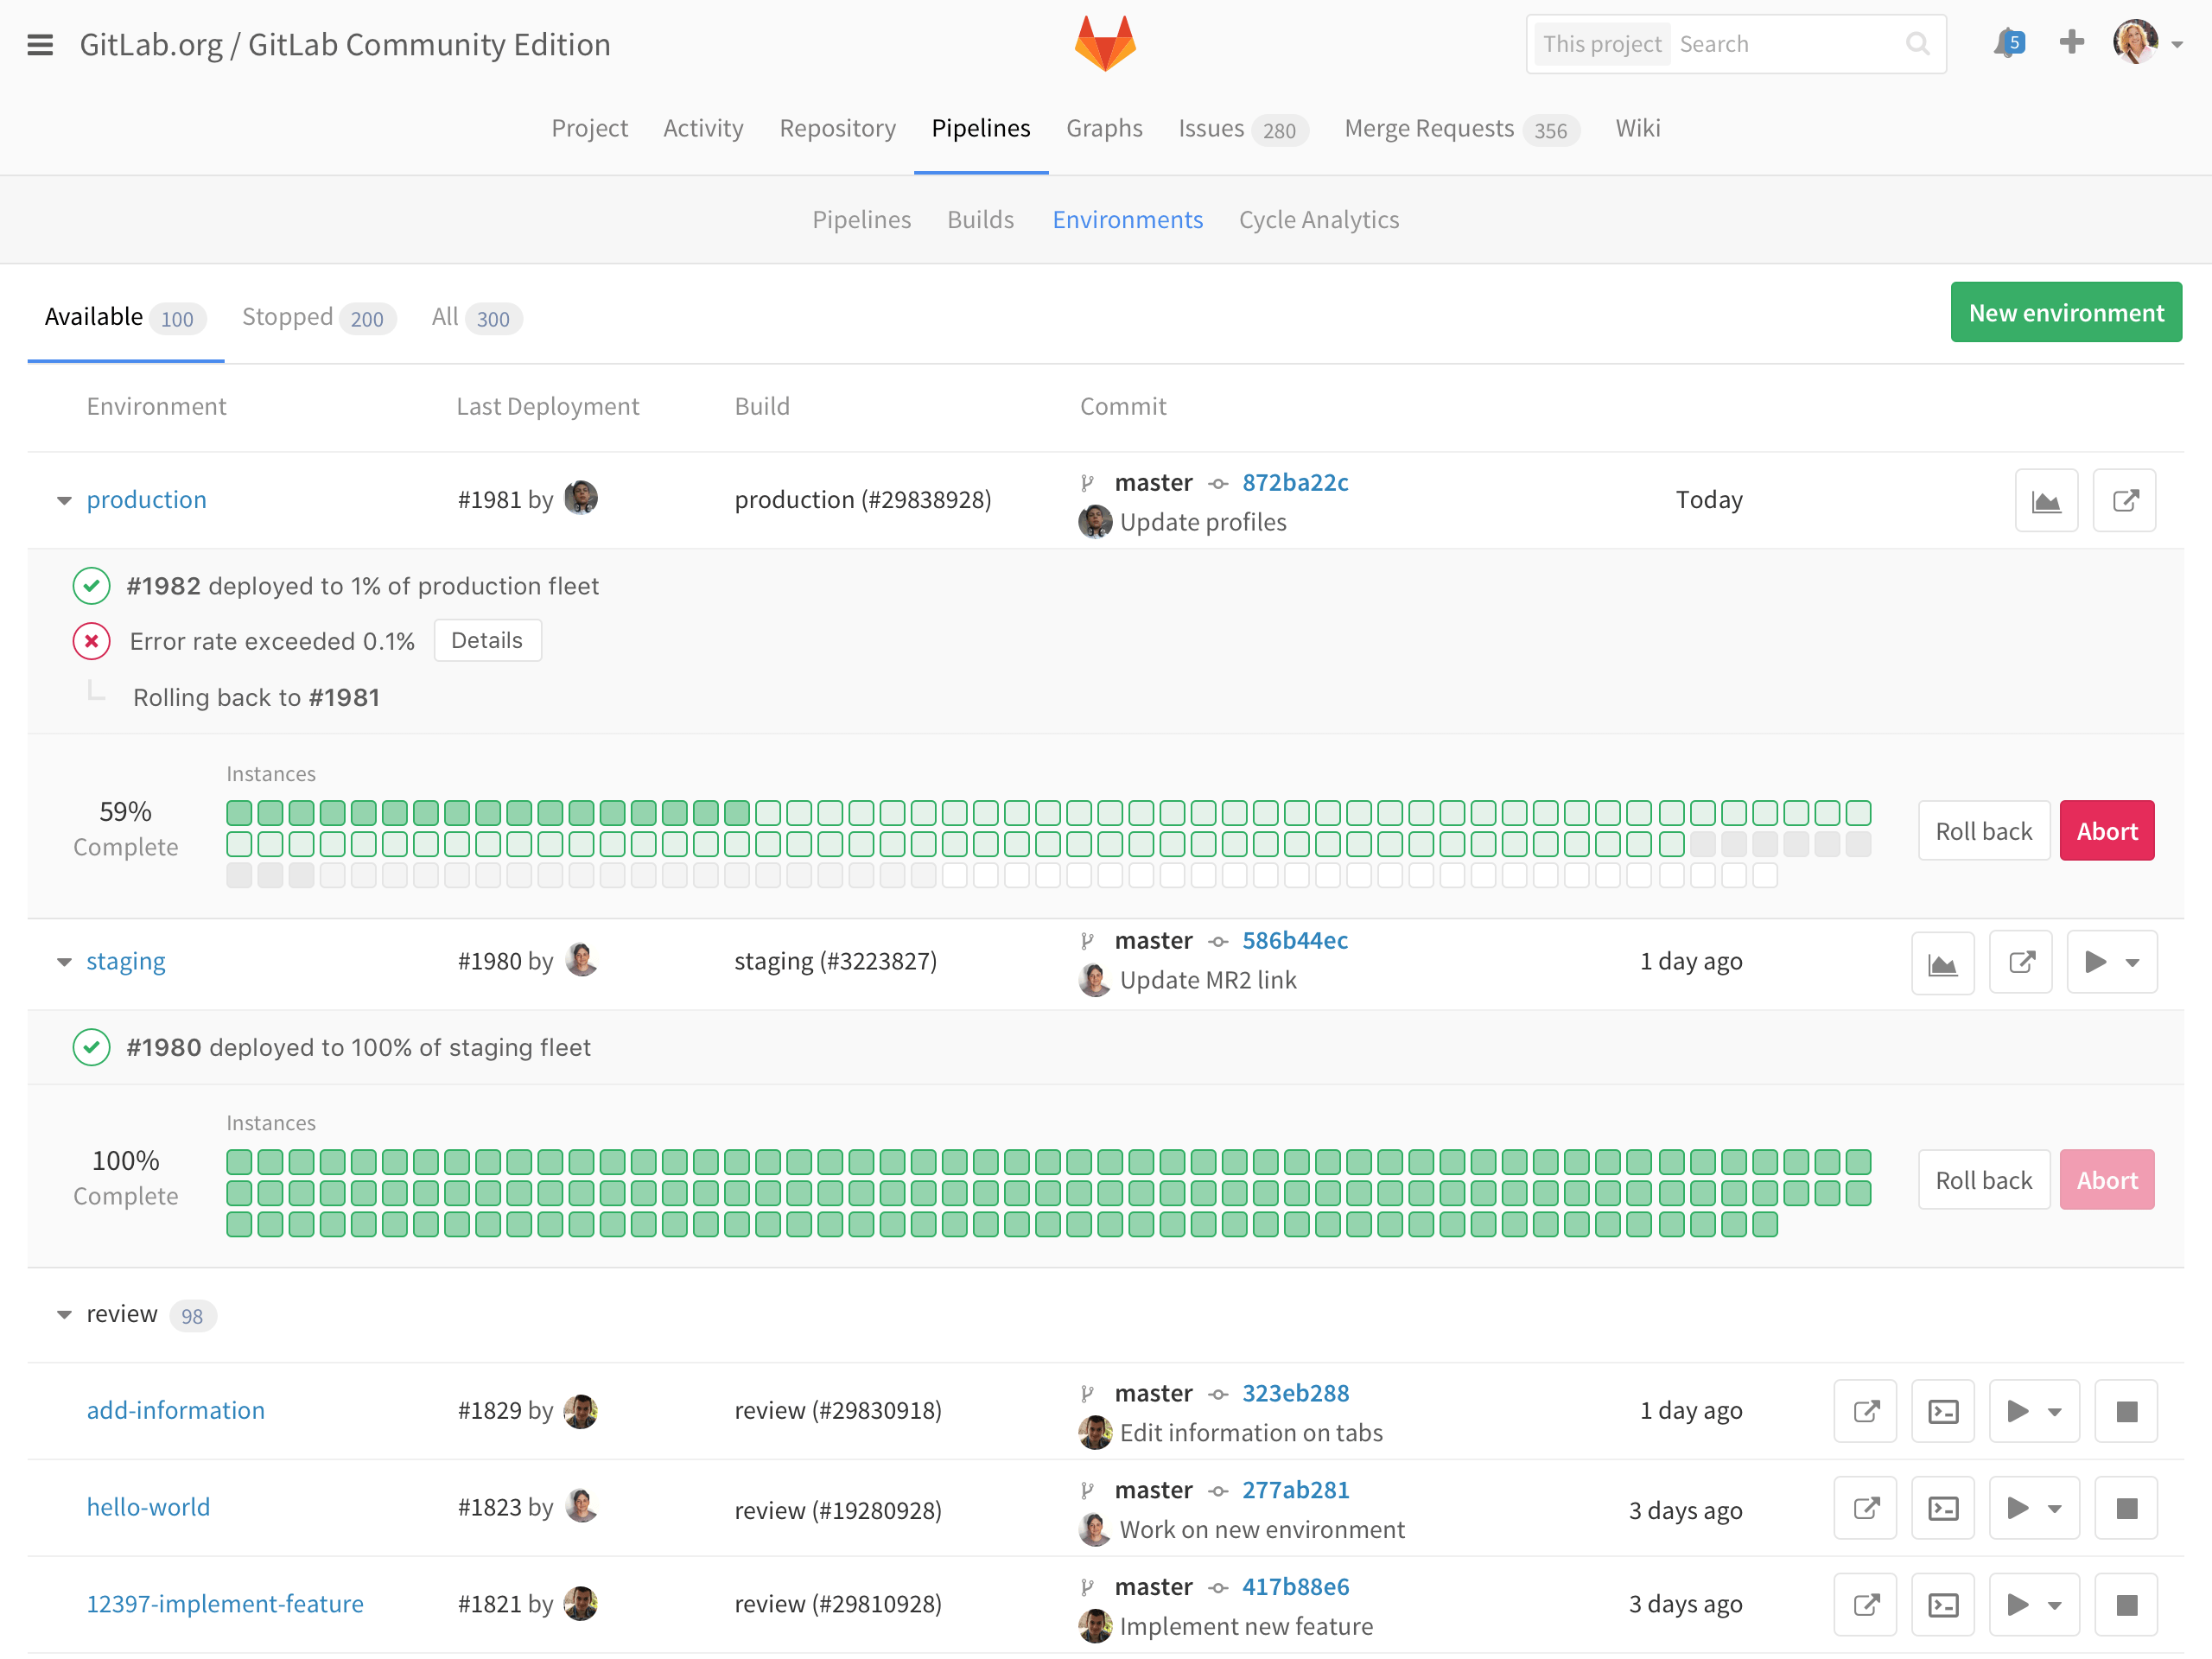This screenshot has height=1659, width=2212.
Task: Click the first staging instance square
Action: tap(239, 1163)
